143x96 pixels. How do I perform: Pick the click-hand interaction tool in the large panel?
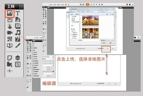(10, 26)
